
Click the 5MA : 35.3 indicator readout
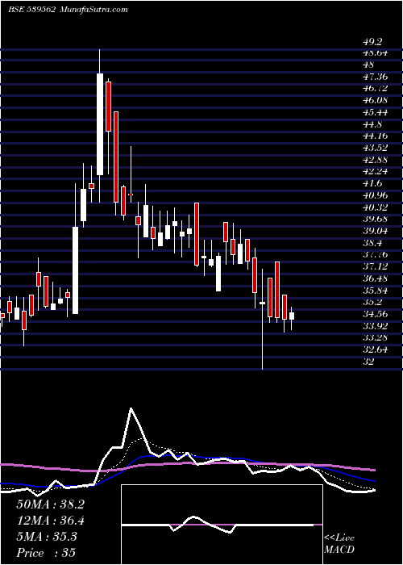[47, 537]
